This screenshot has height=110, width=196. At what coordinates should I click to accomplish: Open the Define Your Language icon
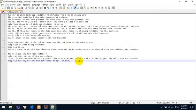pyautogui.click(x=78, y=8)
